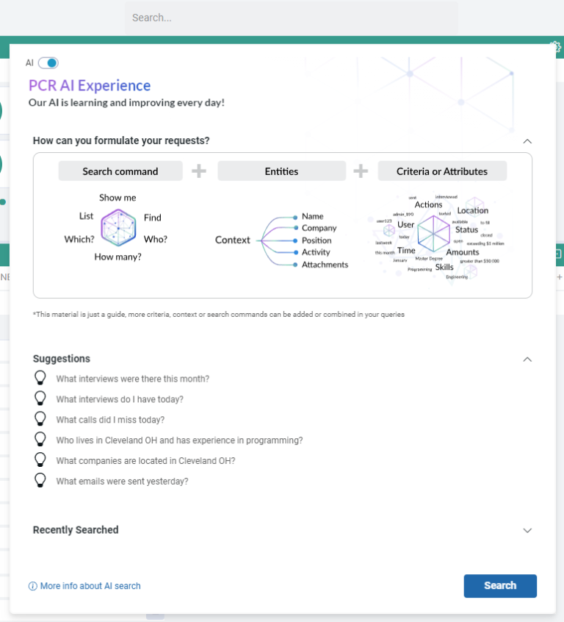Click the lightbulb beside 'What emails were sent yesterday?'

click(x=40, y=481)
